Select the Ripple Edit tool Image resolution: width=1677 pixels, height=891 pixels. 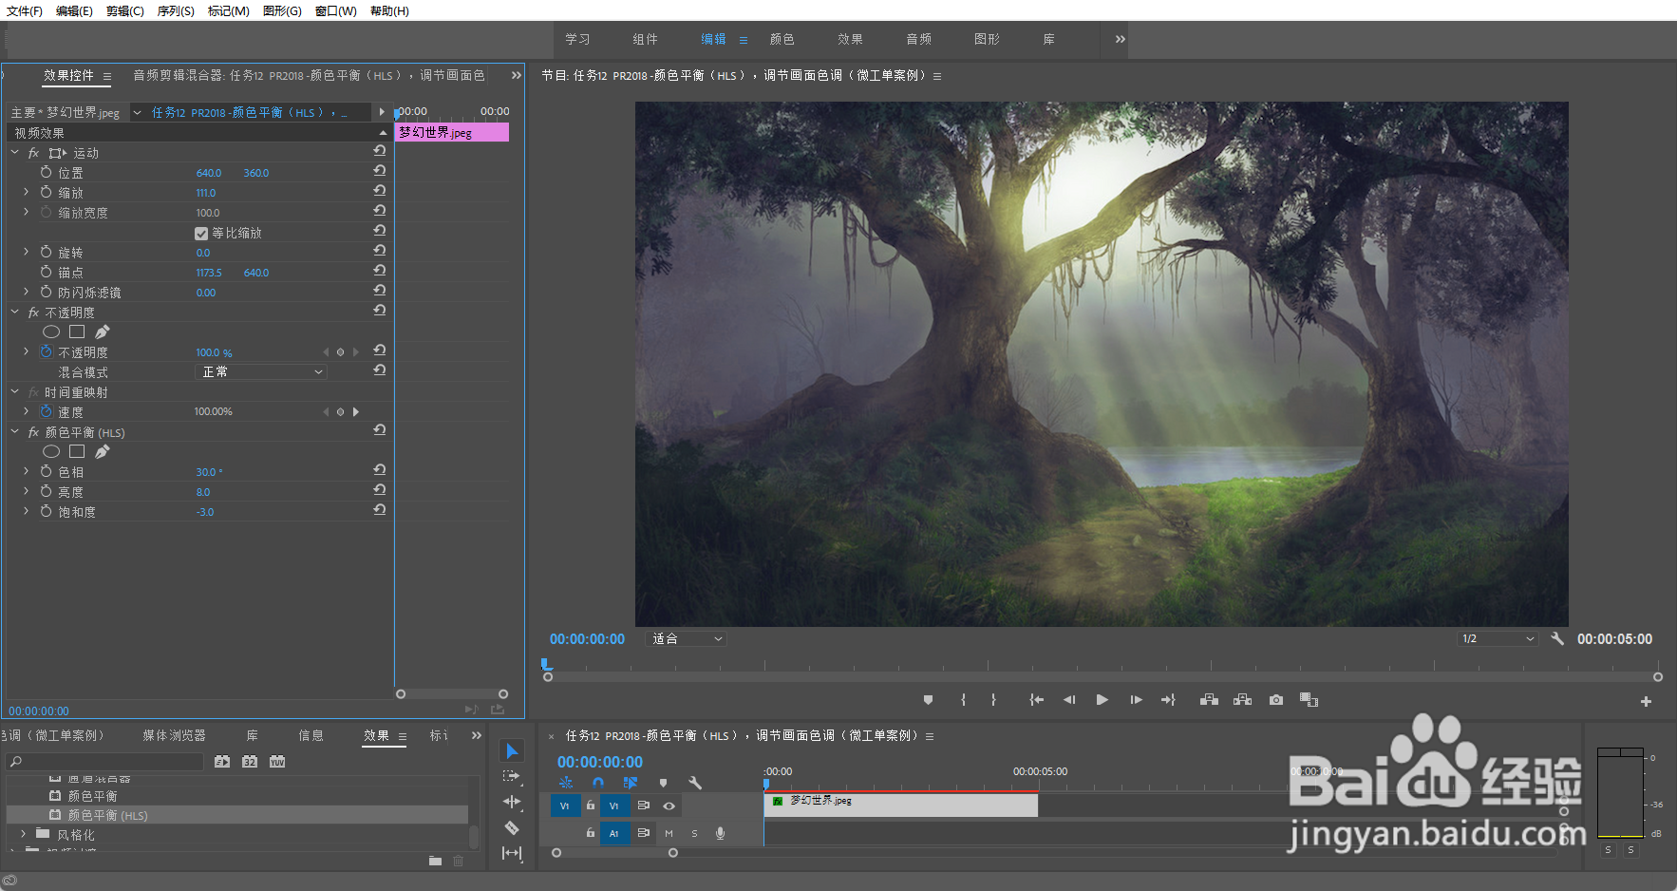512,802
